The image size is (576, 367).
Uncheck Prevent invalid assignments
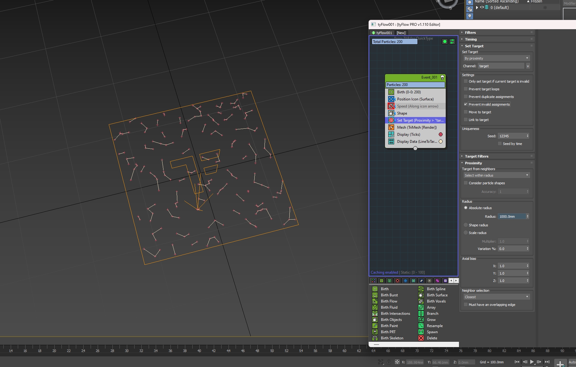click(x=466, y=104)
